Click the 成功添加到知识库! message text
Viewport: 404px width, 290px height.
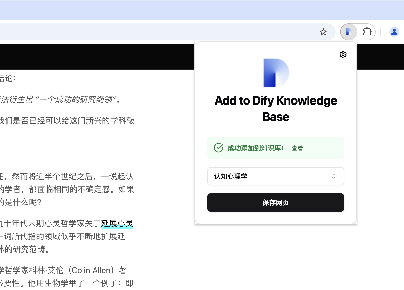(256, 148)
